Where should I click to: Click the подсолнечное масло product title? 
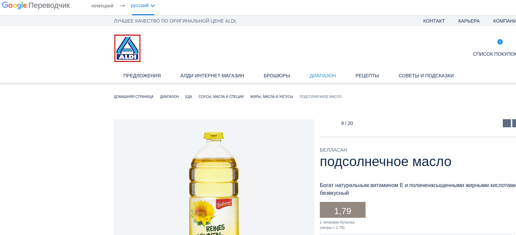(x=386, y=161)
